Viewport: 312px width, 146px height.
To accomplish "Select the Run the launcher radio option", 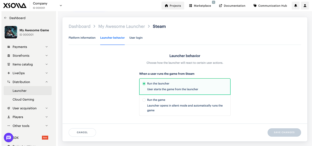I will pos(144,84).
